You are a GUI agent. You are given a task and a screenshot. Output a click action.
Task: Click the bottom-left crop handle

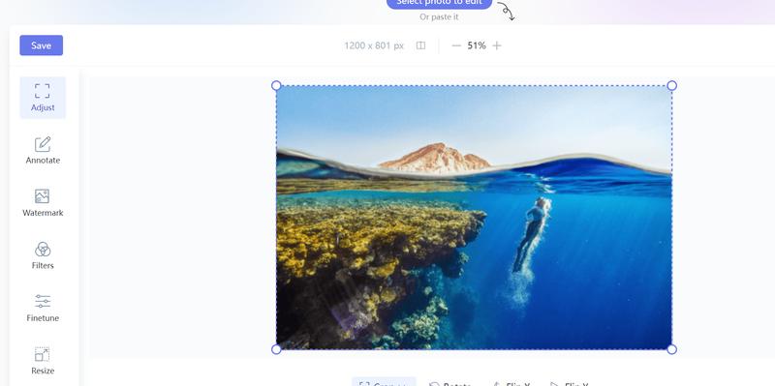point(276,349)
